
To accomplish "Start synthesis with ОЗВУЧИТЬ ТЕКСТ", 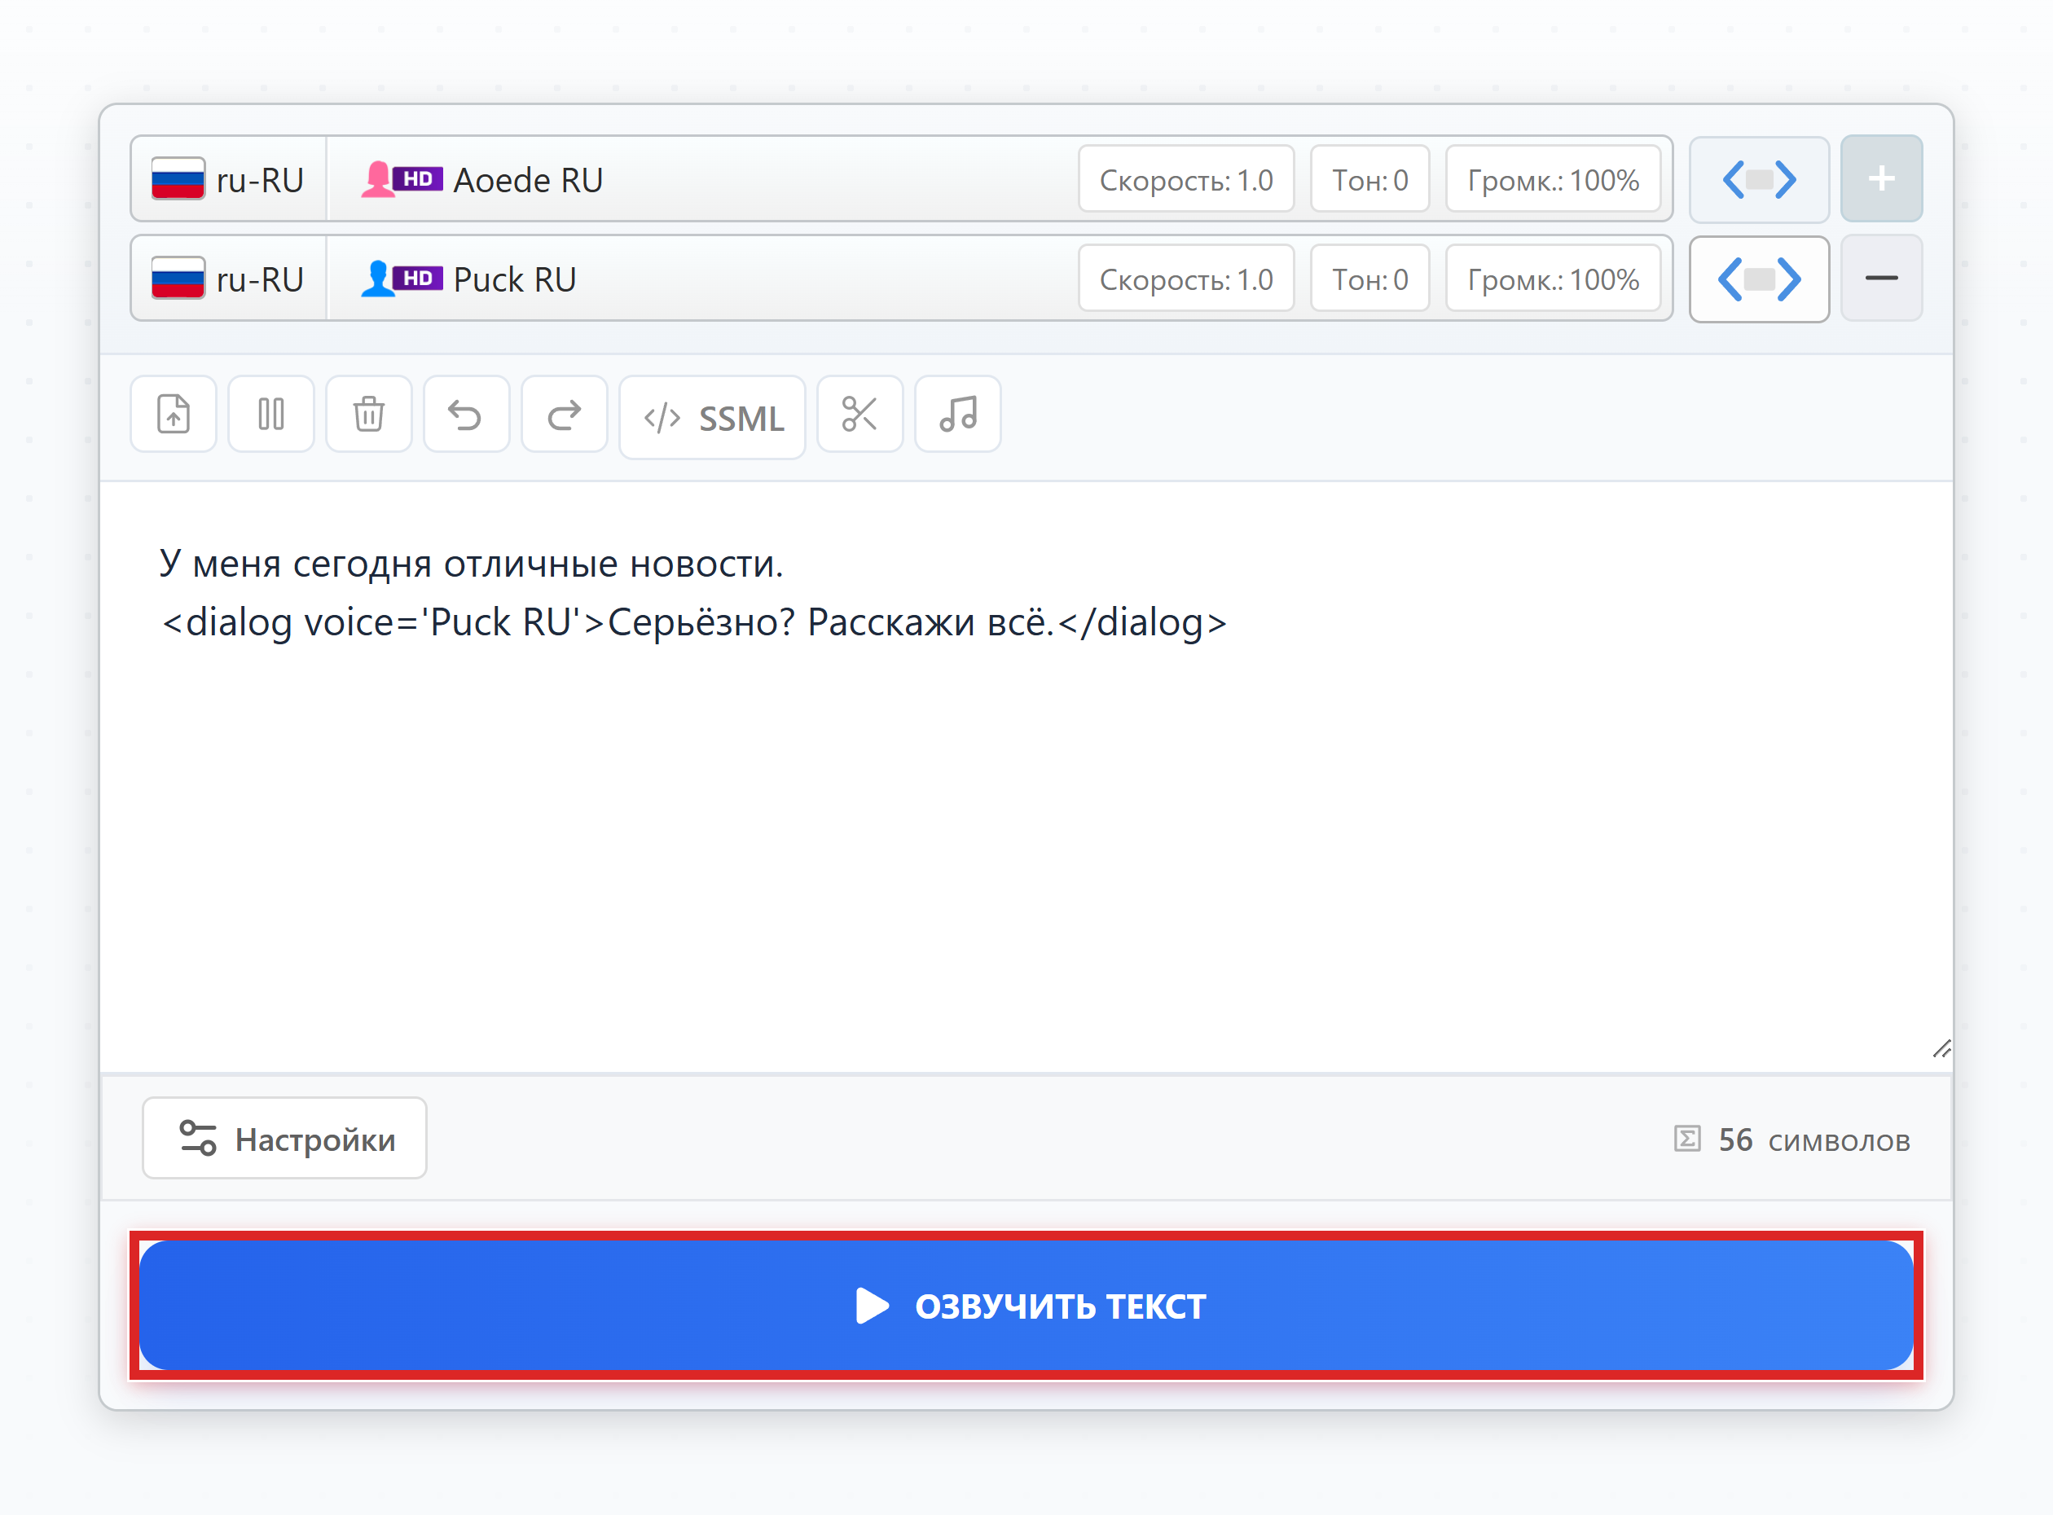I will coord(1026,1305).
